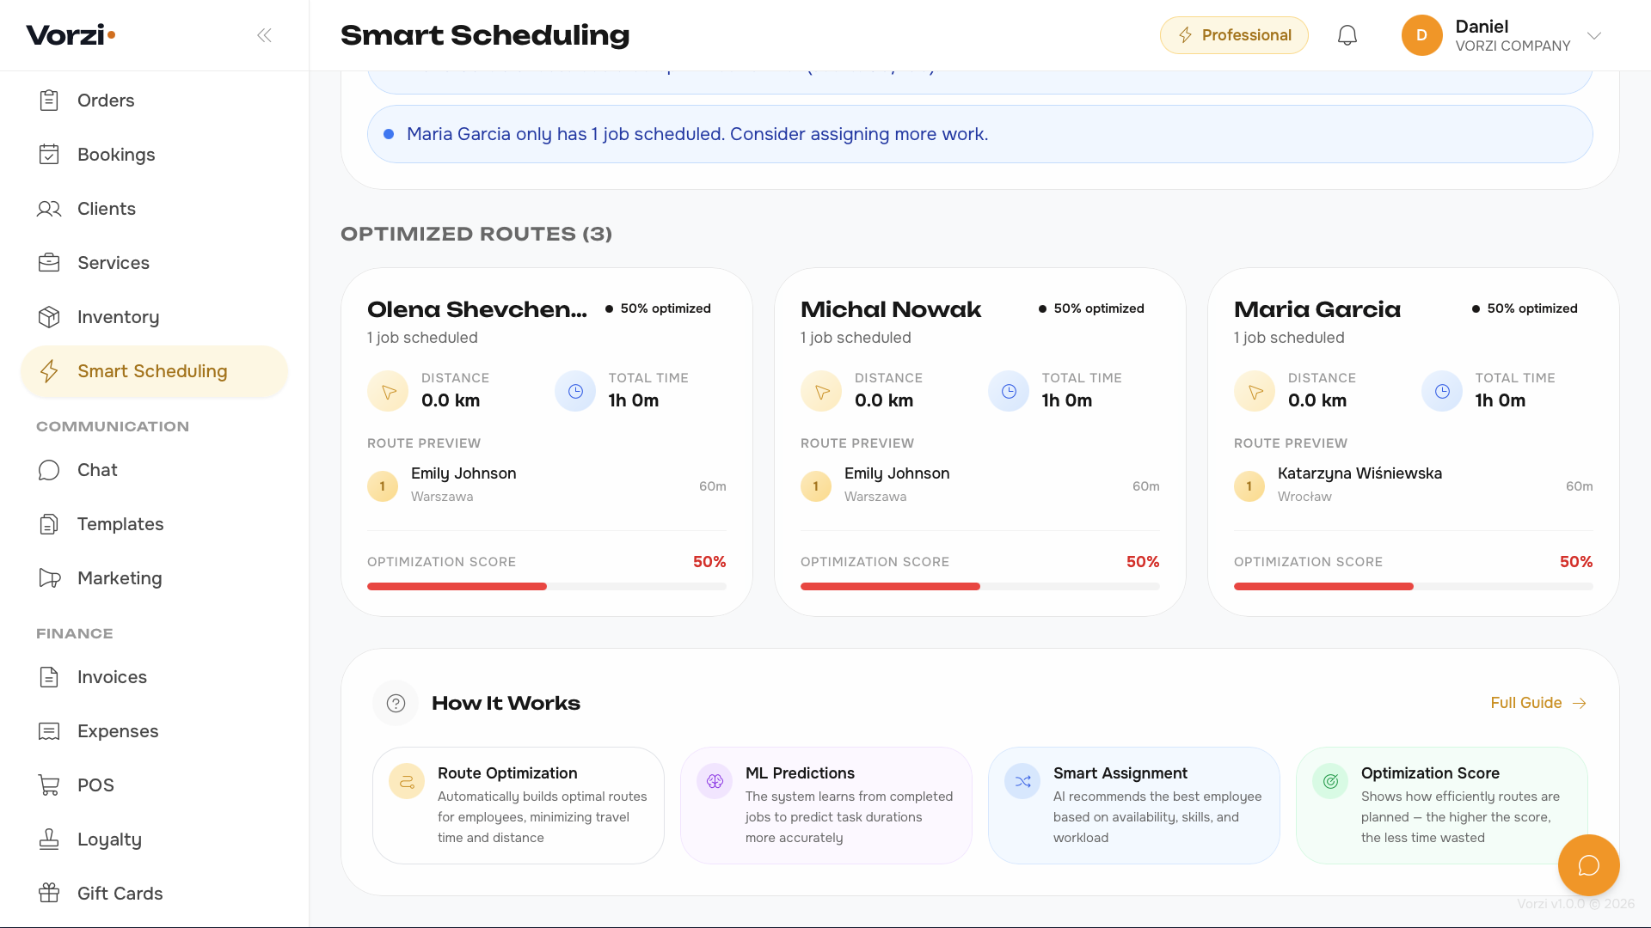Click Maria Garcia's optimization score bar
This screenshot has height=928, width=1651.
(x=1414, y=587)
